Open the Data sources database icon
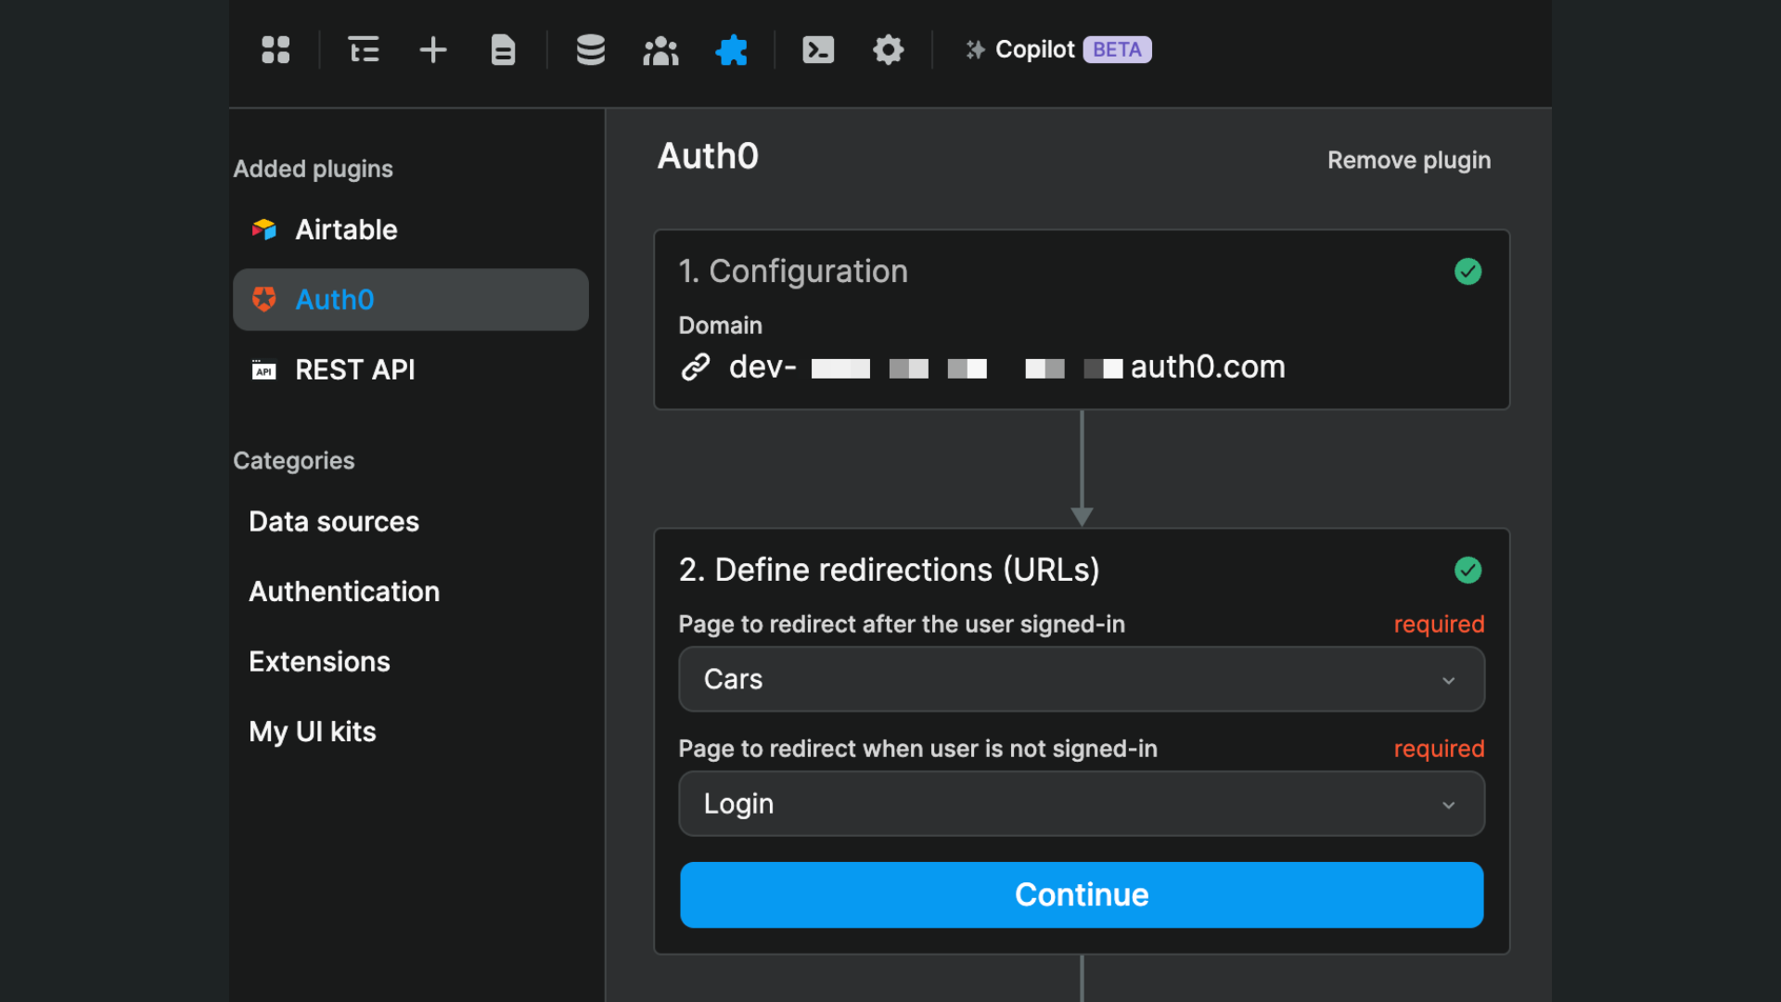This screenshot has height=1002, width=1781. pyautogui.click(x=591, y=50)
